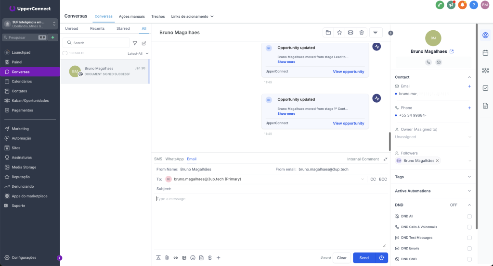Image resolution: width=493 pixels, height=266 pixels.
Task: Enable the DND All checkbox
Action: [x=469, y=216]
